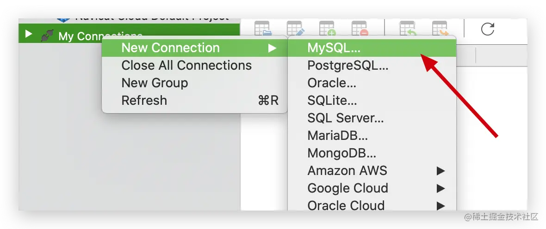Screen dimensions: 546x229
Task: Open the Amazon AWS submenu
Action: [372, 171]
